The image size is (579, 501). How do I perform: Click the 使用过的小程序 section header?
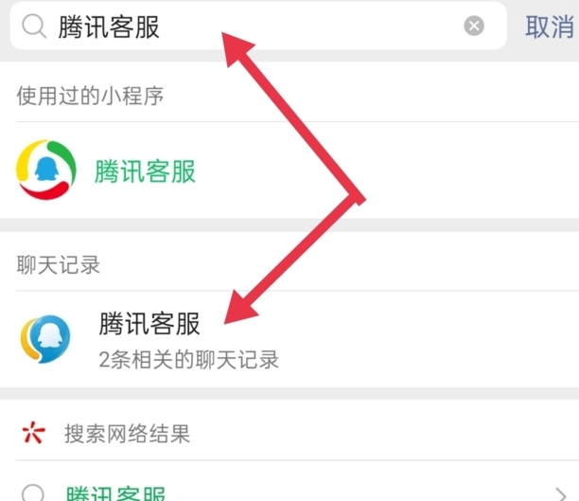[x=90, y=96]
